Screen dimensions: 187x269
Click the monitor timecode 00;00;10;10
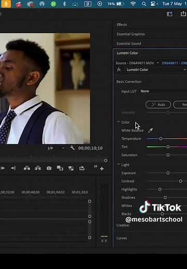[90, 148]
